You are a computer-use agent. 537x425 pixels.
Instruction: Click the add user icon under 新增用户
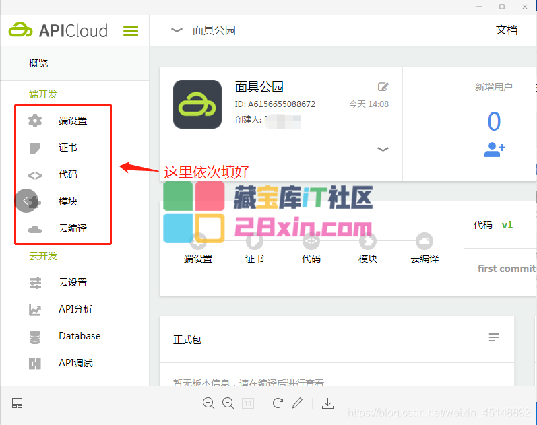[494, 150]
